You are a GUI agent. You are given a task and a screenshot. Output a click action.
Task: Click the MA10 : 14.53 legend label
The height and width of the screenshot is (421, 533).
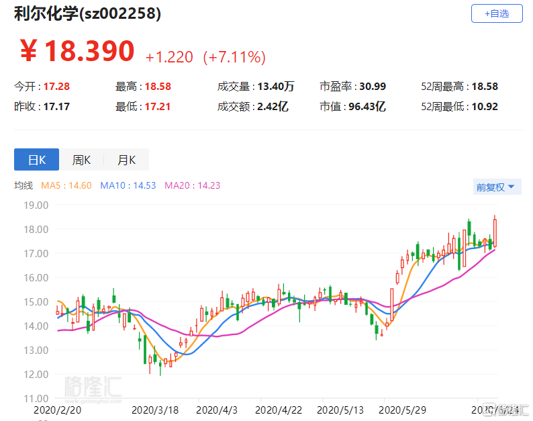tap(128, 185)
